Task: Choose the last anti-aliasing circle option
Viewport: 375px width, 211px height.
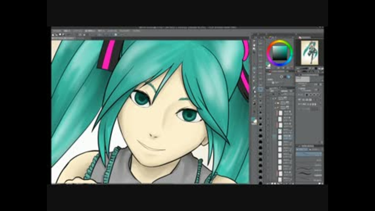Action: [318, 95]
